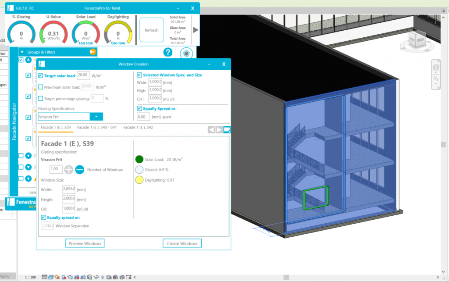The width and height of the screenshot is (449, 282).
Task: Switch to the Facade 1 (E), S39 tab
Action: [x=56, y=127]
